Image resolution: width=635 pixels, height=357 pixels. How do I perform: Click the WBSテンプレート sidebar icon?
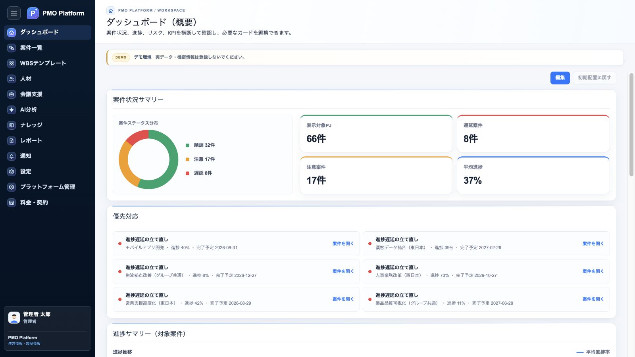[12, 63]
